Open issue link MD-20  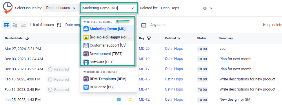click(144, 49)
